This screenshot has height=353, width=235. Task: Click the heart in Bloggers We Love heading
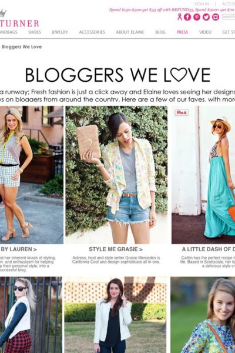click(x=179, y=75)
